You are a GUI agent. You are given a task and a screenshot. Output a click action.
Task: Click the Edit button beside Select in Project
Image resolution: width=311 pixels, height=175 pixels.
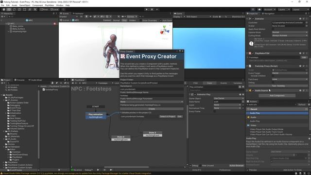tap(179, 117)
